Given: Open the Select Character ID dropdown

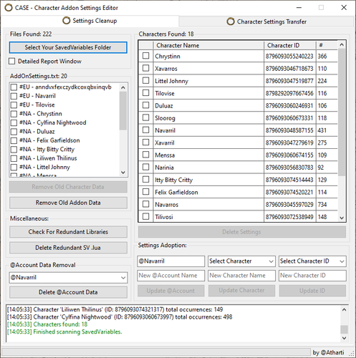Looking at the screenshot, I should click(312, 261).
